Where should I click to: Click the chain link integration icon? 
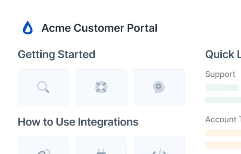point(43,150)
